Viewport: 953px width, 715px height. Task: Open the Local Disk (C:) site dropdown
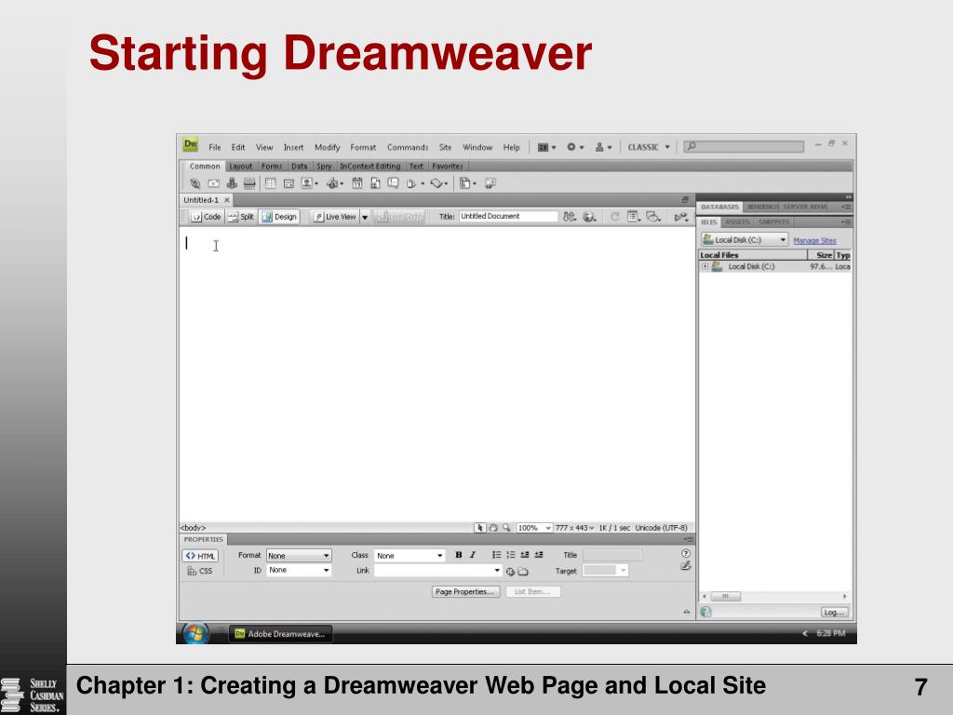(x=744, y=239)
